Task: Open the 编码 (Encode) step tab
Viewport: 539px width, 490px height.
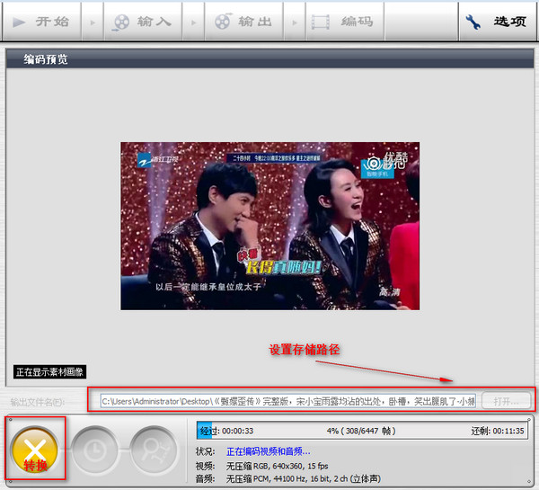Action: point(345,22)
